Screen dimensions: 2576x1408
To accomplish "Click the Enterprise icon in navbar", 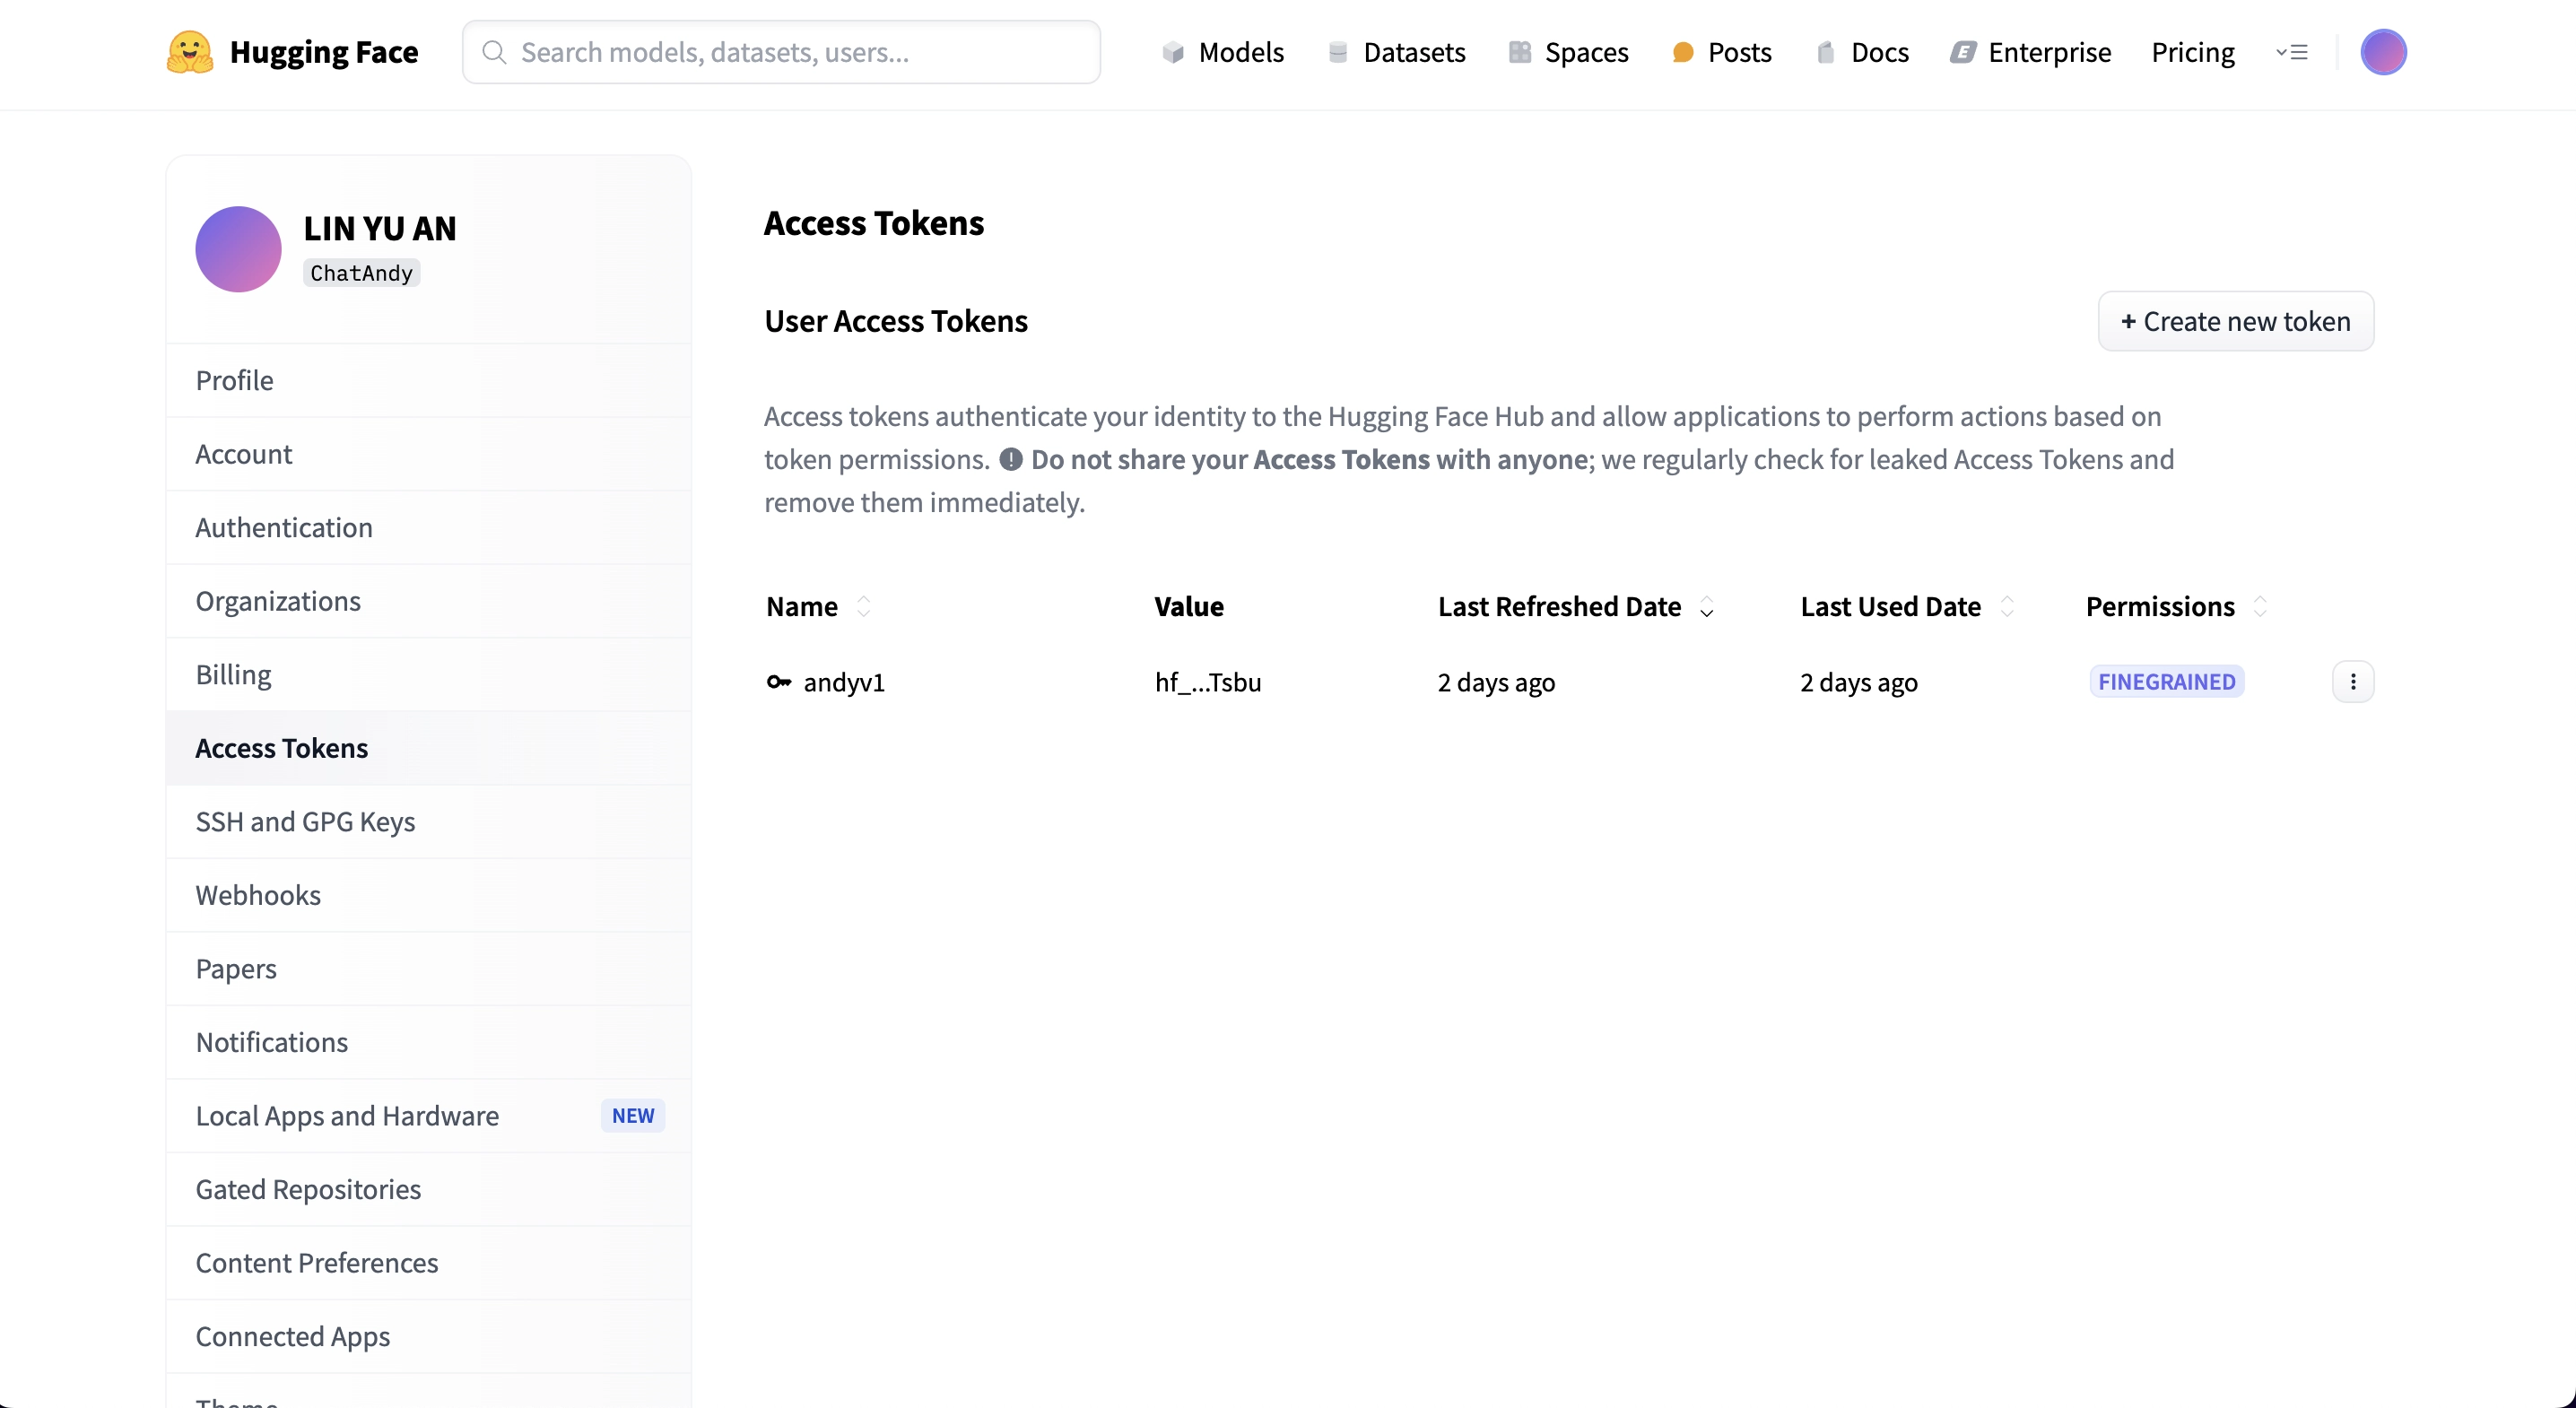I will pos(1963,52).
